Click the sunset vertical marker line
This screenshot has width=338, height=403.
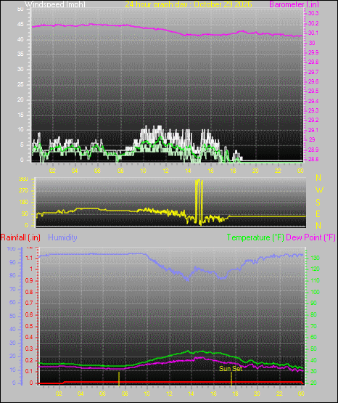click(231, 378)
